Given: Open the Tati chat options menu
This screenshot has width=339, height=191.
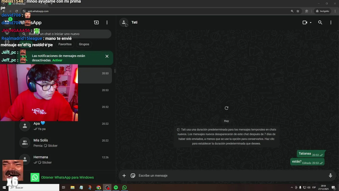Looking at the screenshot, I should point(331,23).
